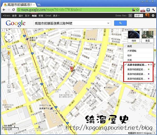Screen dimensions: 157x135
Task: Open 新聞 in the Google bar
Action: point(41,16)
